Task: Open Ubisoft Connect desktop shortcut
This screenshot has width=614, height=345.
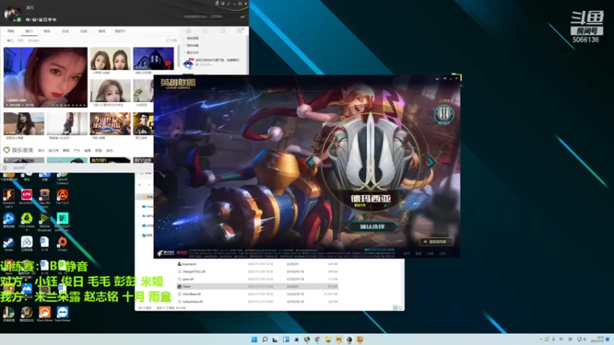Action: click(62, 178)
